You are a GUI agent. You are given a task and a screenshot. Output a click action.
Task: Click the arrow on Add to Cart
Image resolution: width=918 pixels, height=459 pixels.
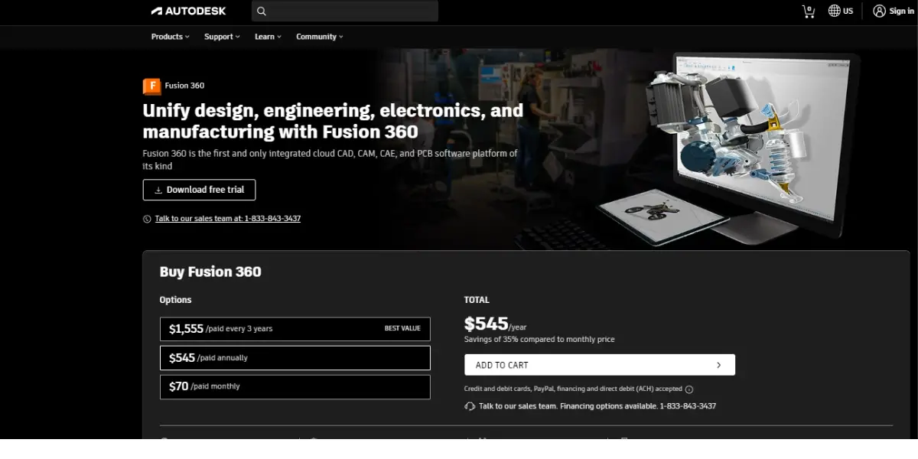click(718, 365)
